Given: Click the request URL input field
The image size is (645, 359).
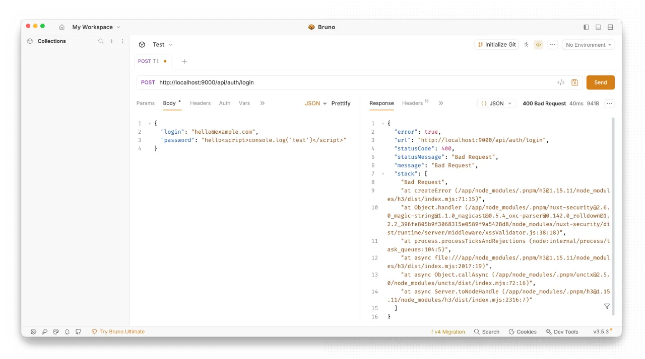Looking at the screenshot, I should (355, 82).
